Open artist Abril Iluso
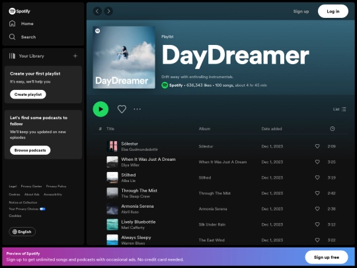This screenshot has width=357, height=268. (x=130, y=212)
